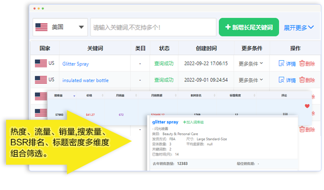Image resolution: width=324 pixels, height=190 pixels.
Task: Delete the insulated water bottle row
Action: pyautogui.click(x=307, y=80)
